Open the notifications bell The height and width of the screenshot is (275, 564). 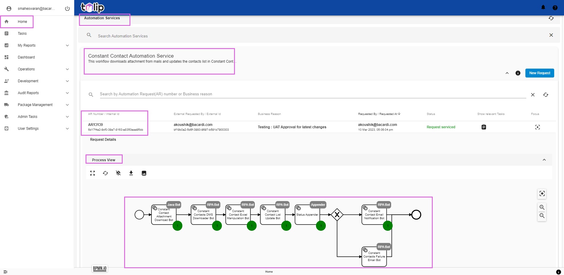tap(543, 7)
